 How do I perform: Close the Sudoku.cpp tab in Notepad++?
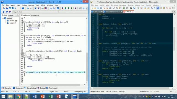pos(102,12)
